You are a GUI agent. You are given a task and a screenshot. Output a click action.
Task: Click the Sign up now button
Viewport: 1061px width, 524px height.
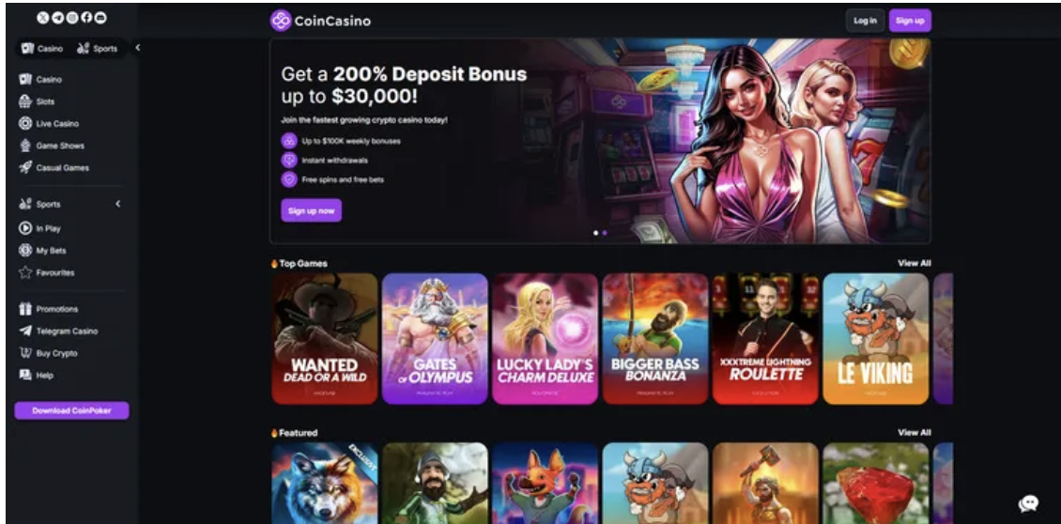[x=312, y=210]
